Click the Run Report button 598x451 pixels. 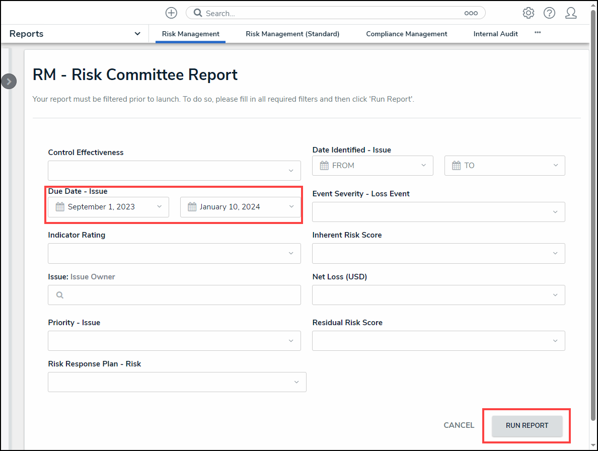(x=527, y=425)
